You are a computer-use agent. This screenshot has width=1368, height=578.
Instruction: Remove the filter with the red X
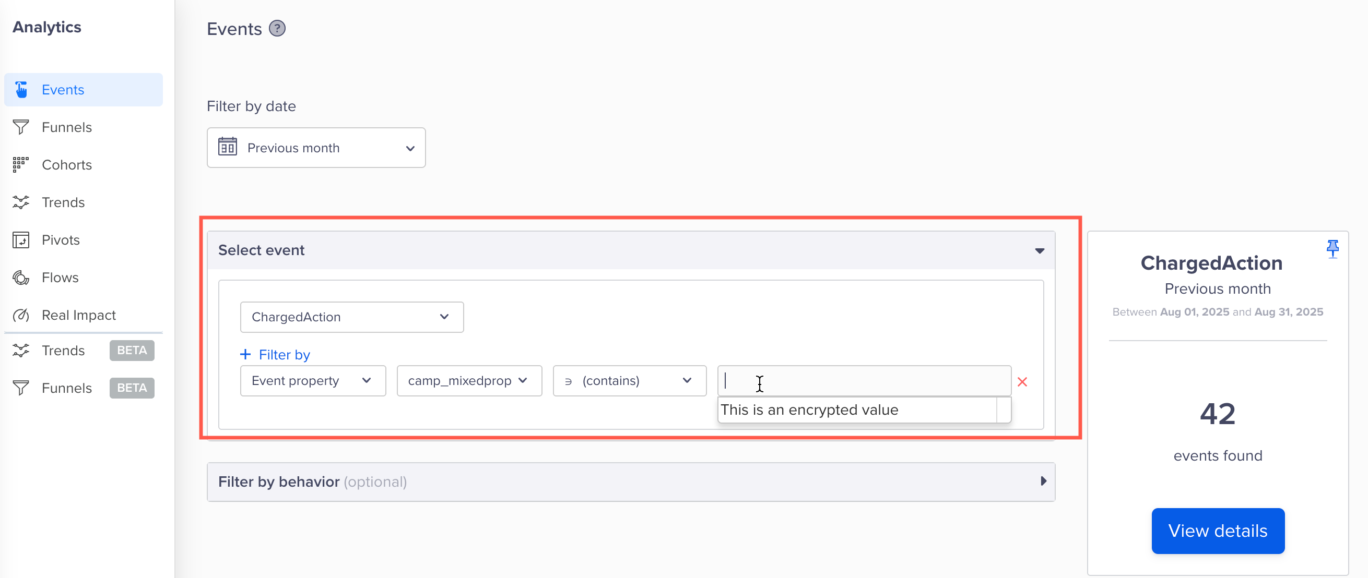point(1022,381)
